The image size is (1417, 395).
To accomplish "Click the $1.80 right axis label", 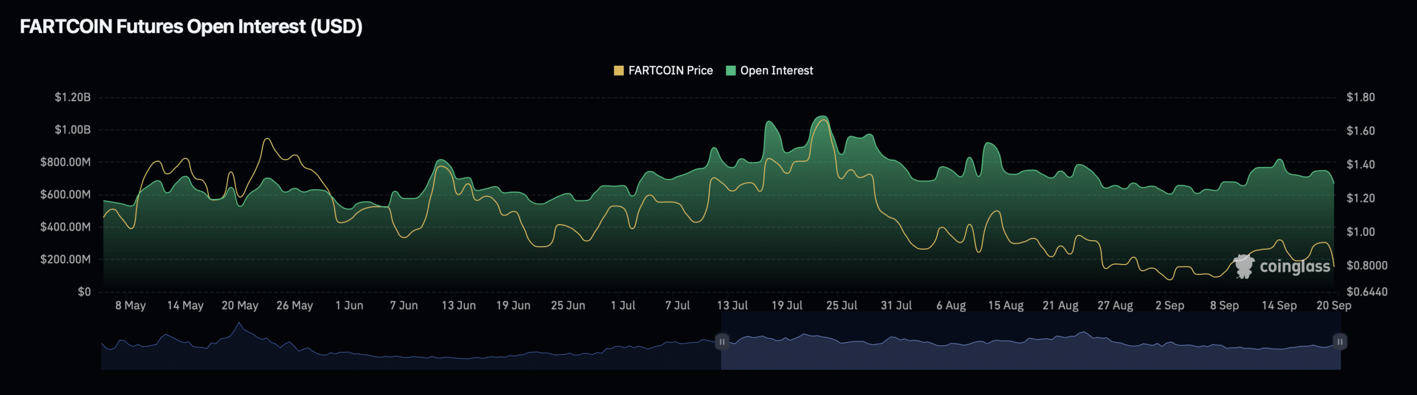I will [1361, 97].
